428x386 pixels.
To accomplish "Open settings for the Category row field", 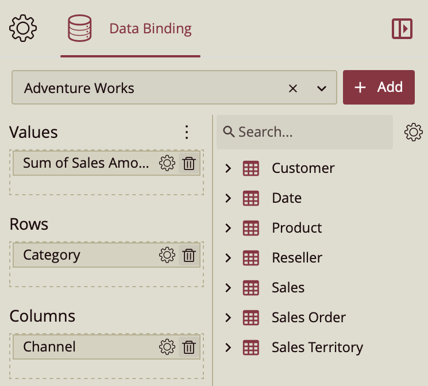I will pyautogui.click(x=167, y=255).
